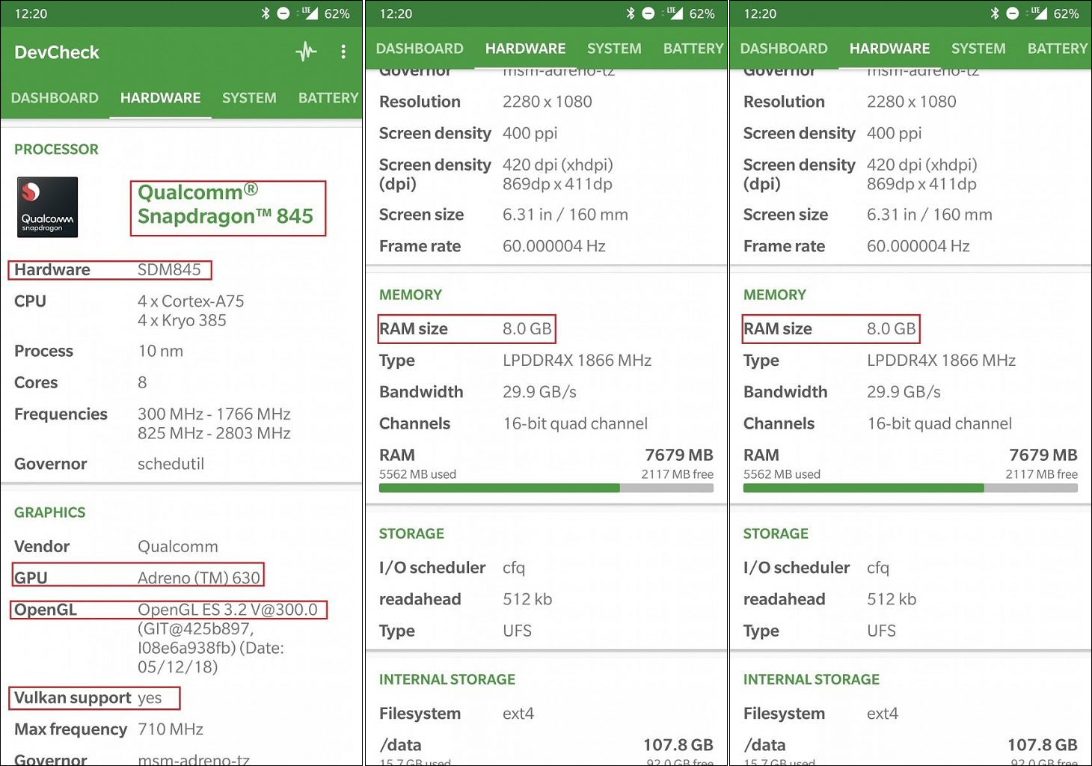The image size is (1092, 766).
Task: Tap MEMORY section header in middle screen
Action: tap(410, 295)
